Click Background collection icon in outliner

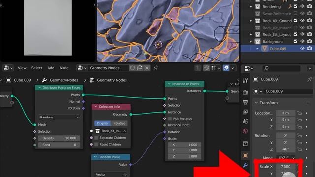pos(258,42)
